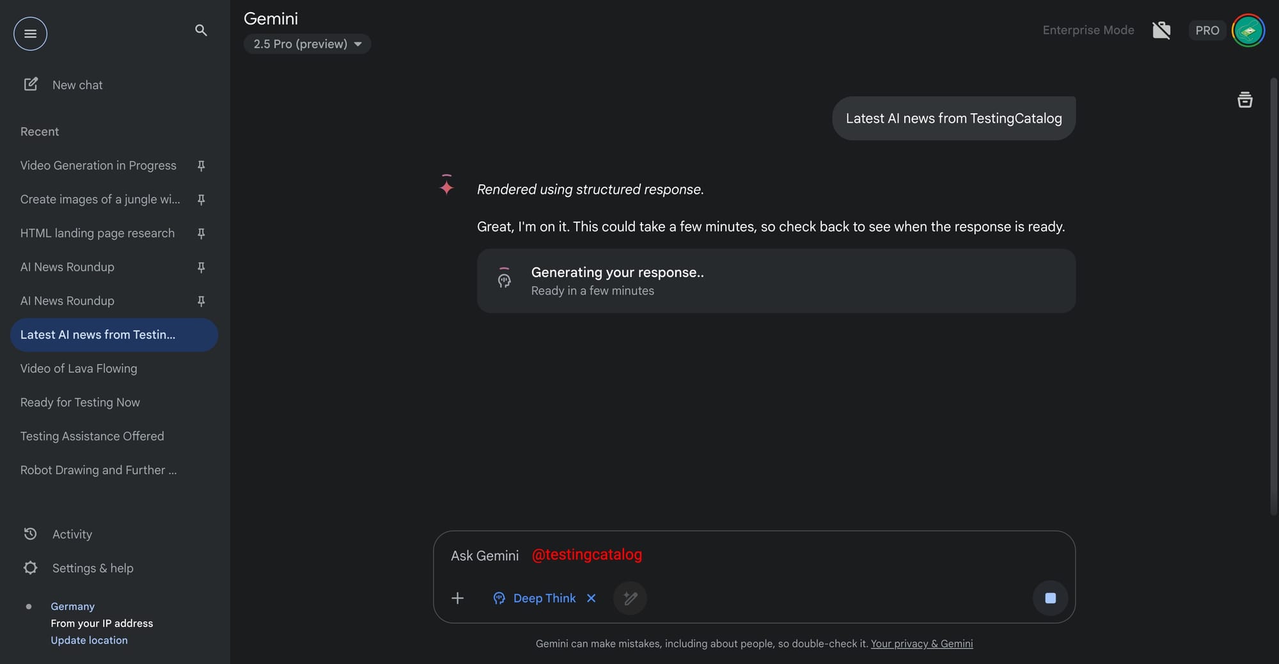Click the New chat compose icon
Image resolution: width=1279 pixels, height=664 pixels.
point(31,84)
